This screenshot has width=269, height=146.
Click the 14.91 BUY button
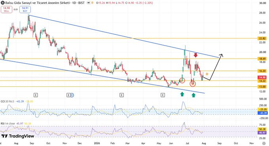(25, 9)
